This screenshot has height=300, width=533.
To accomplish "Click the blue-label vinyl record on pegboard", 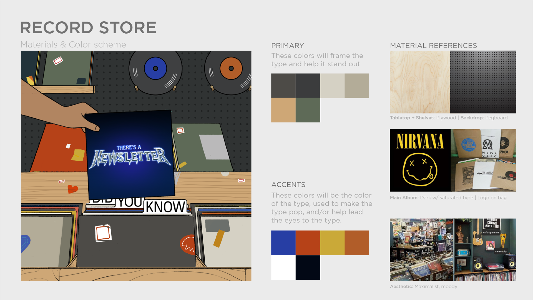I will point(155,72).
